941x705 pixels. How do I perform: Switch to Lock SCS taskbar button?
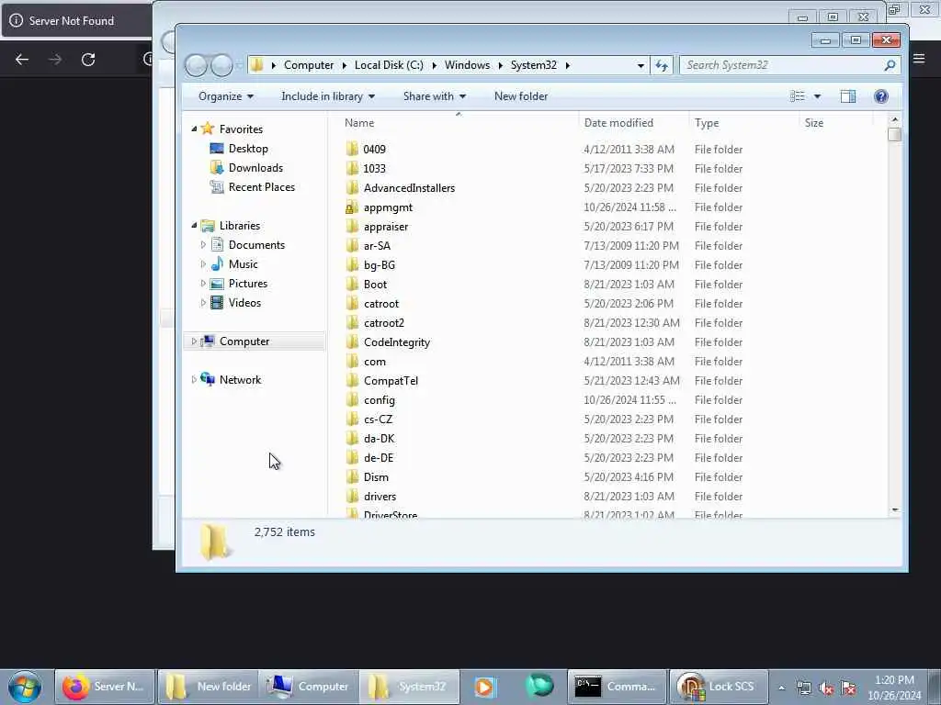[719, 687]
